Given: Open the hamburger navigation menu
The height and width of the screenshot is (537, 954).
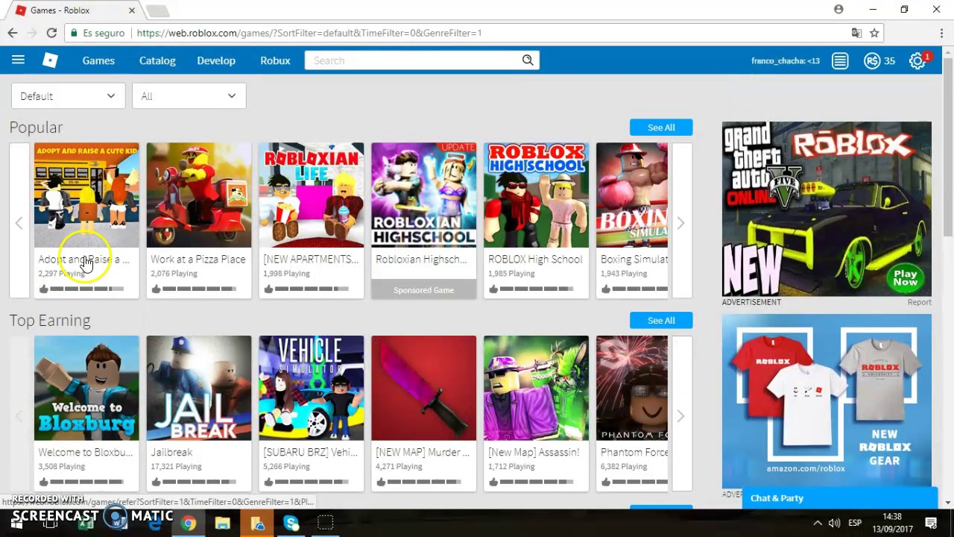Looking at the screenshot, I should 18,60.
